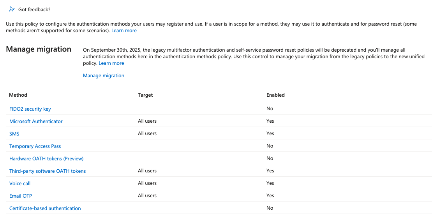
Task: Click the Yes status for Microsoft Authenticator
Action: coord(270,121)
